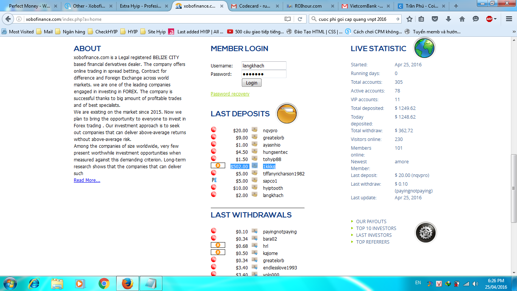Close the ROIhour.com tab
Image resolution: width=517 pixels, height=291 pixels.
pos(333,6)
